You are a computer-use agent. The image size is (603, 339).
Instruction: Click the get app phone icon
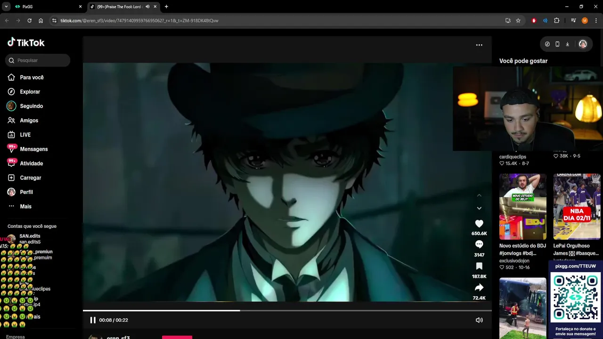pos(557,44)
